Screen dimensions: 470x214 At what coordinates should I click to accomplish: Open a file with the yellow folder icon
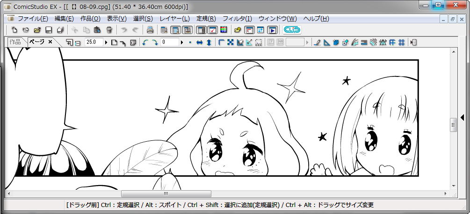(37, 30)
